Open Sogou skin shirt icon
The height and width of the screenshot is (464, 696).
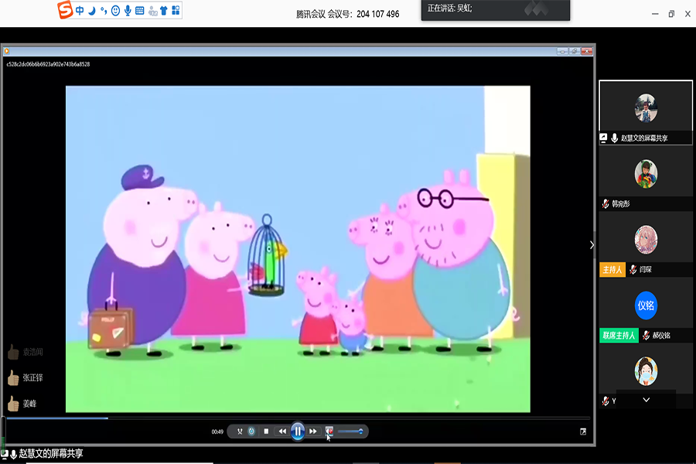164,11
